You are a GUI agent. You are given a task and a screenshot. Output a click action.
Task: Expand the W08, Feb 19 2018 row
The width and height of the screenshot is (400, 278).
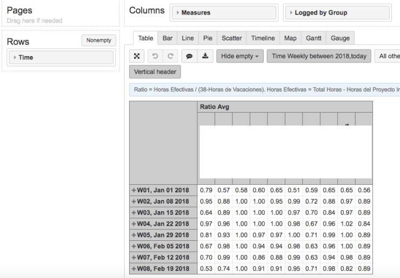[134, 269]
